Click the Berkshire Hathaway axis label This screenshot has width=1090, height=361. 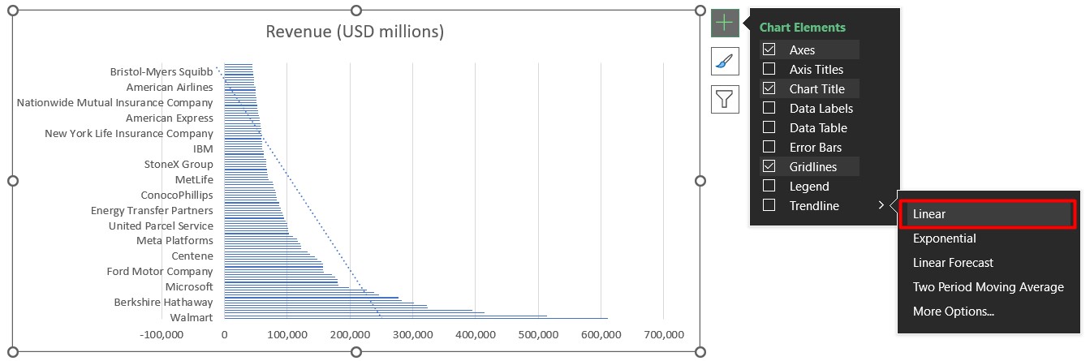(x=164, y=302)
